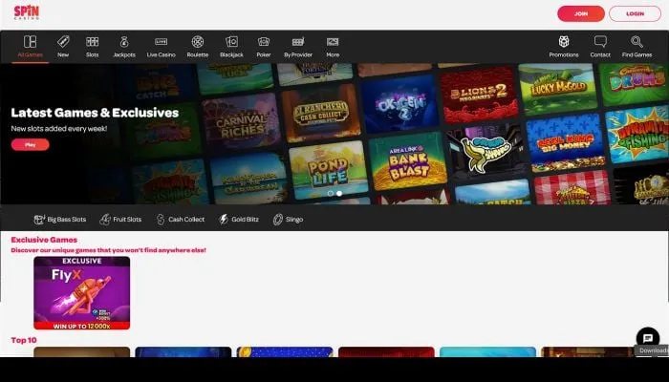Open the More games icon

coord(333,41)
